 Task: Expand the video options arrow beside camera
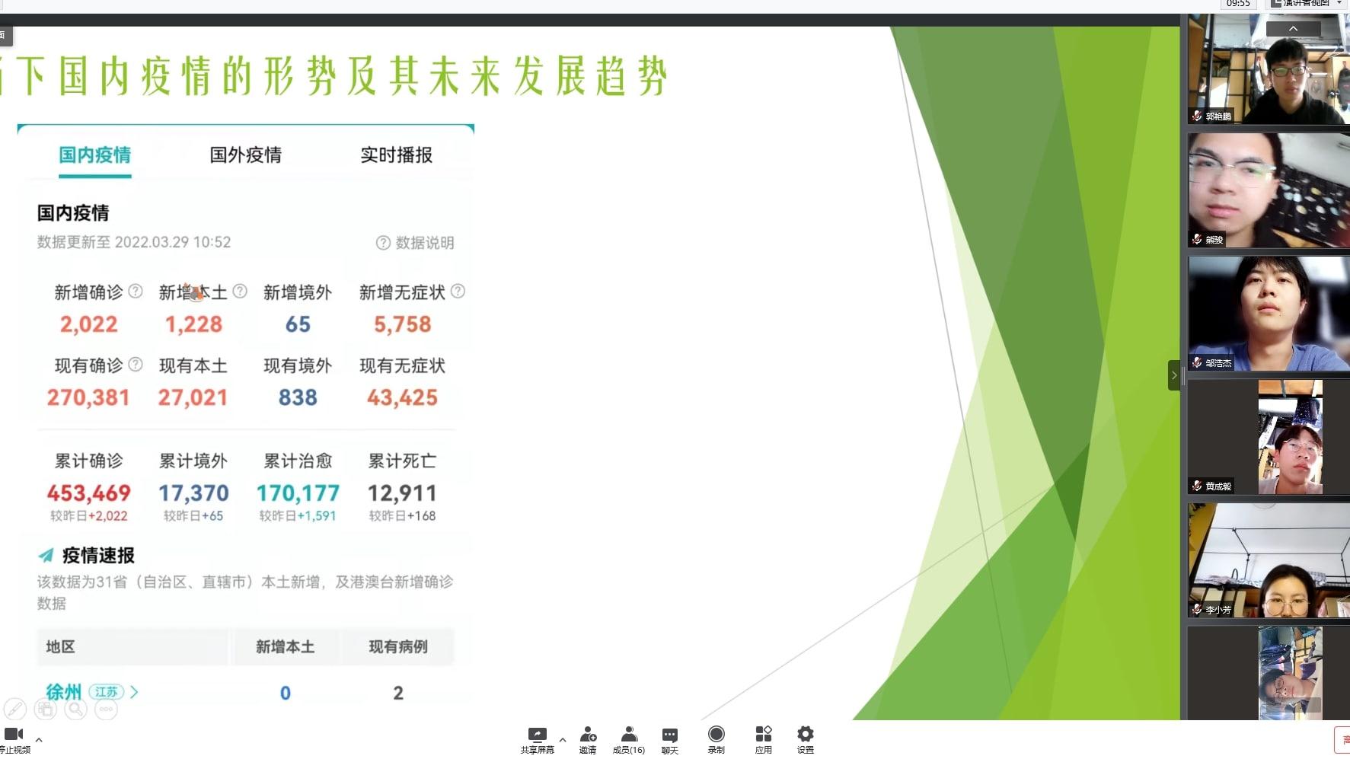click(39, 739)
